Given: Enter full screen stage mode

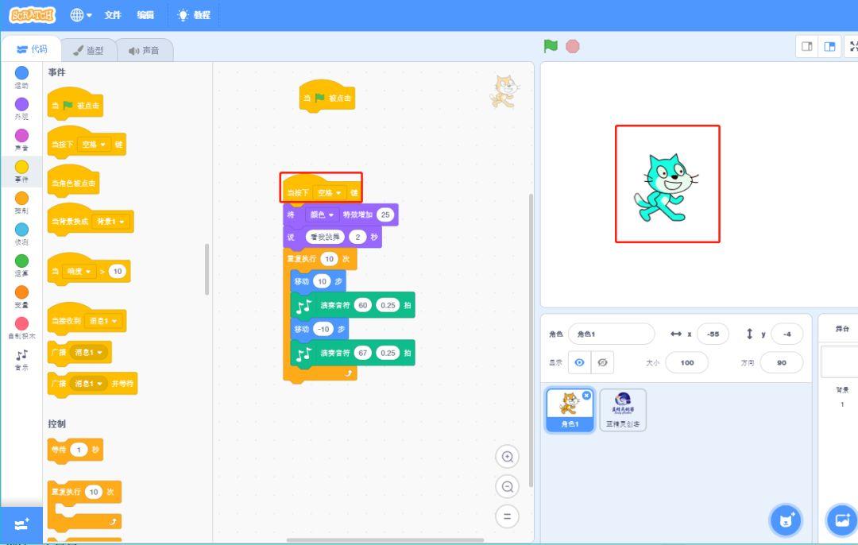Looking at the screenshot, I should click(852, 47).
